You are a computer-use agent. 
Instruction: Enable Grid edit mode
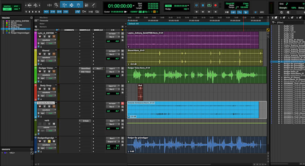[16, 9]
